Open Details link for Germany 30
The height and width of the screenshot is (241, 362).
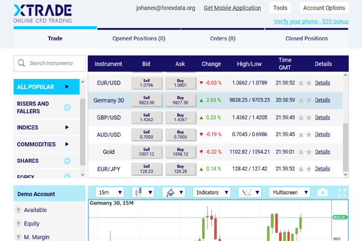point(323,100)
